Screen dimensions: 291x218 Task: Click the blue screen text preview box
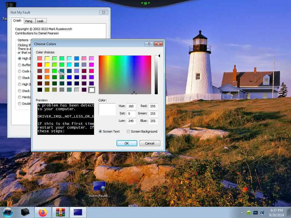pyautogui.click(x=66, y=119)
